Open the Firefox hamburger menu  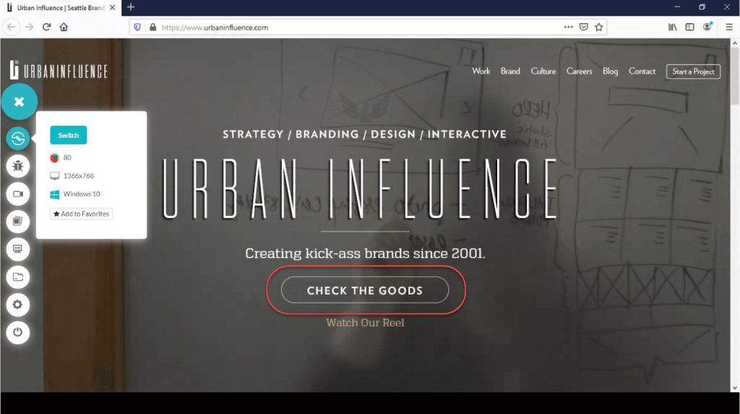pos(729,27)
